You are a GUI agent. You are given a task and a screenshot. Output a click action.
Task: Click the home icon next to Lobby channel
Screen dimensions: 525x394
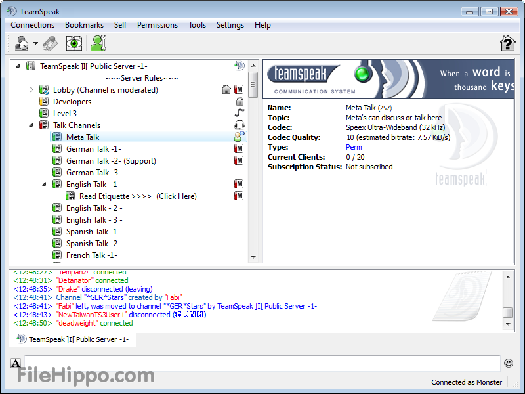226,88
